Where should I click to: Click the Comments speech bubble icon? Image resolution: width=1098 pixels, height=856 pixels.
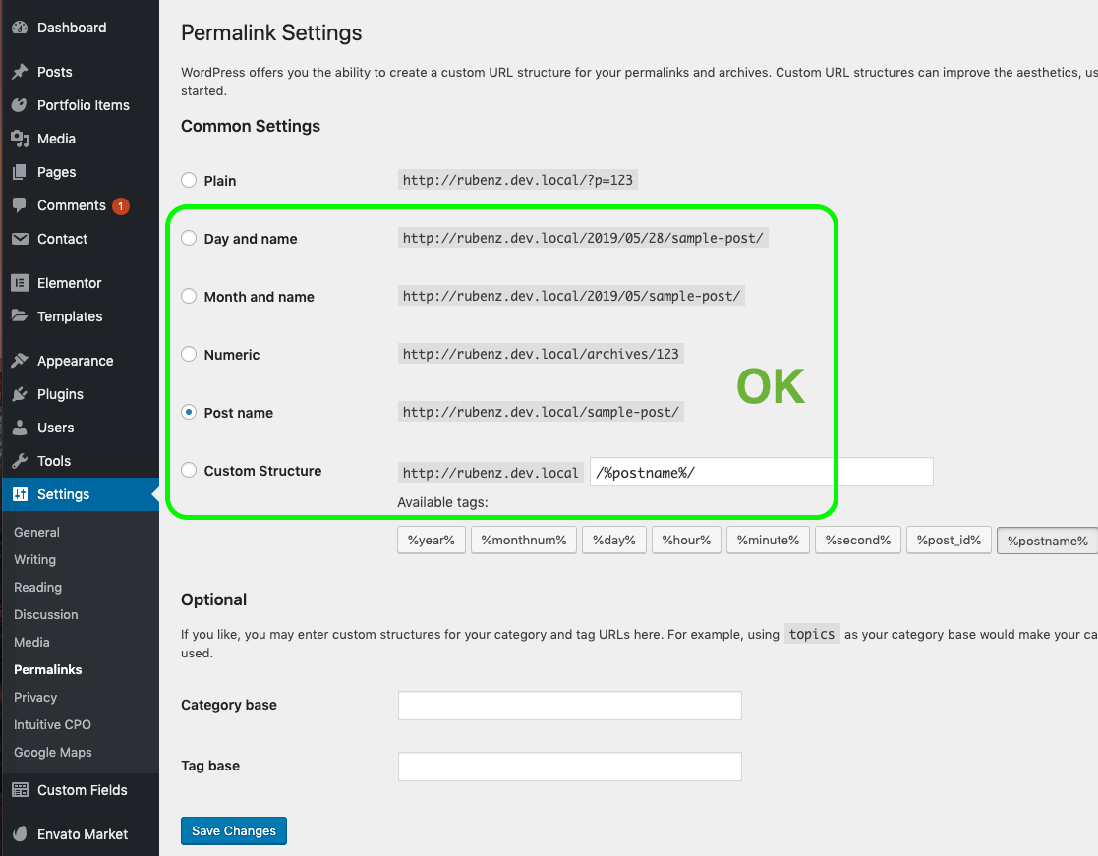coord(20,205)
